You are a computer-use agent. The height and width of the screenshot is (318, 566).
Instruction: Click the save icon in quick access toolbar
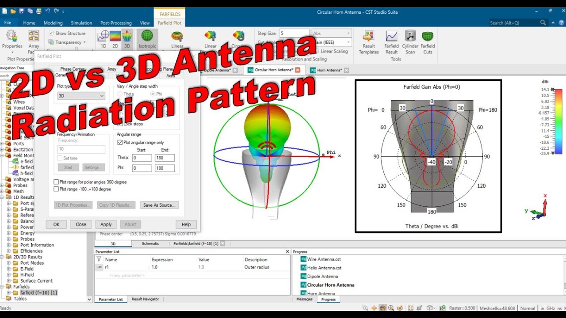point(22,11)
